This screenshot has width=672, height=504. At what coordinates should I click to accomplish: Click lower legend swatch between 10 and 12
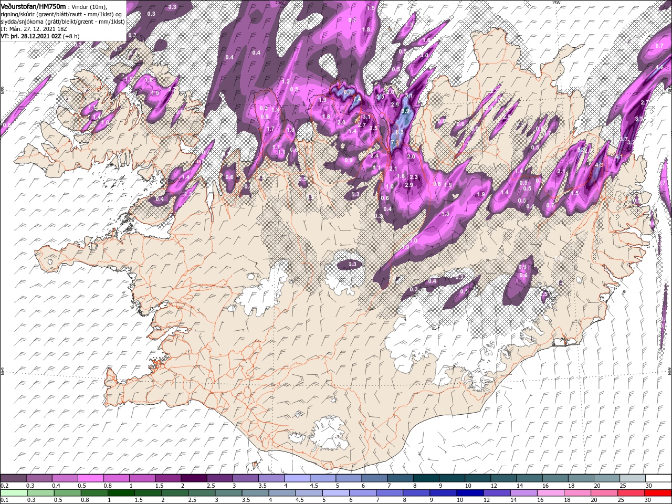click(x=470, y=493)
